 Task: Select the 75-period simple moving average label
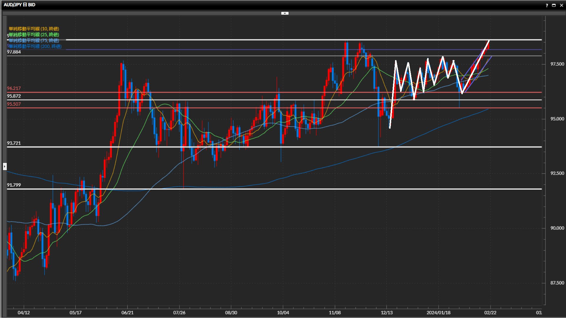(x=34, y=40)
